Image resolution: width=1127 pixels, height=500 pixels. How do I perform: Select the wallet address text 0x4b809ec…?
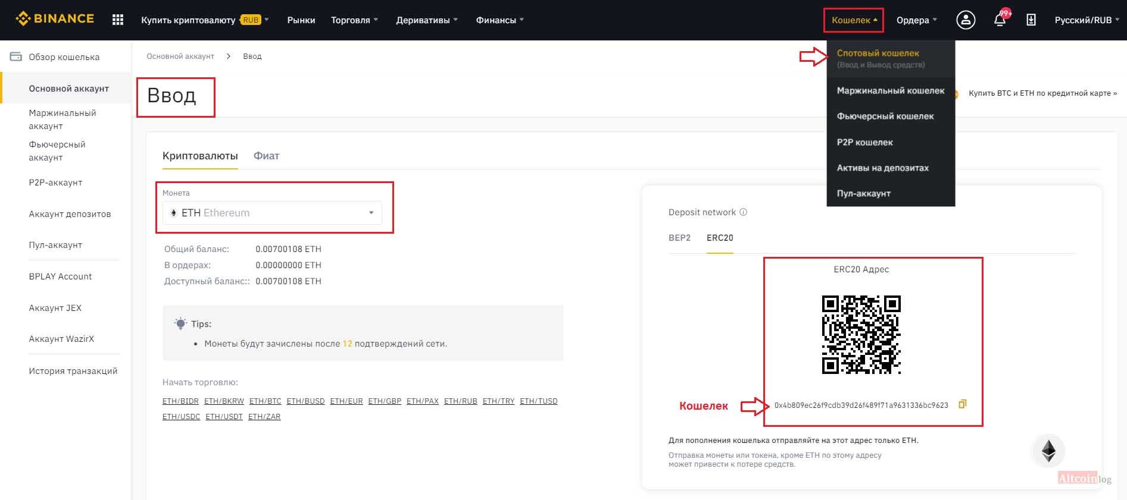[861, 405]
